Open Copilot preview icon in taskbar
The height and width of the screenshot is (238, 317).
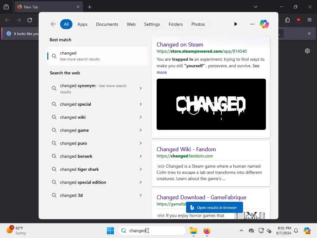point(307,231)
